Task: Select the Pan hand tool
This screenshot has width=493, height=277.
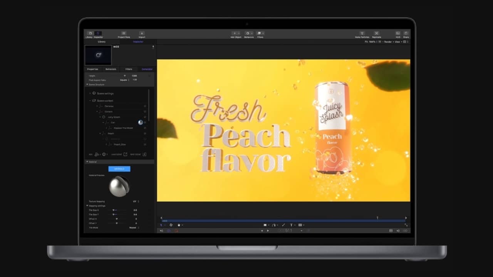Action: click(179, 225)
